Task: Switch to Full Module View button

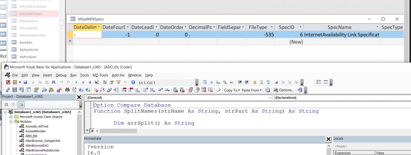Action: coord(92,131)
